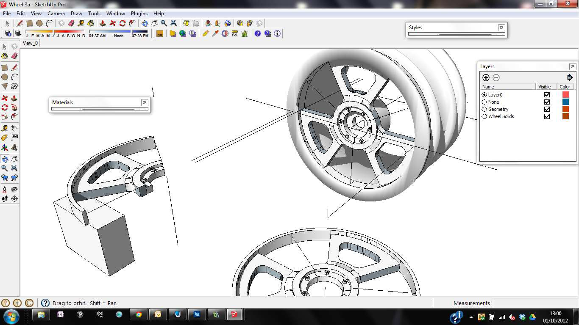Hide the Geometry layer via checkbox
This screenshot has width=579, height=325.
pyautogui.click(x=547, y=109)
